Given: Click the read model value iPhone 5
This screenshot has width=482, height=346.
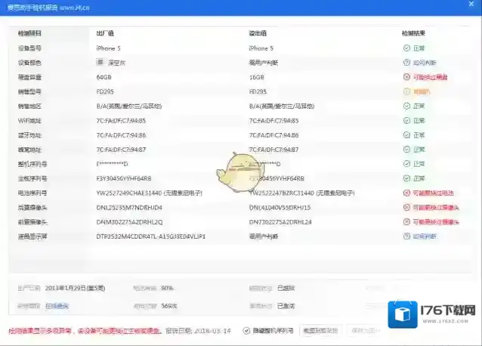Looking at the screenshot, I should click(x=261, y=48).
